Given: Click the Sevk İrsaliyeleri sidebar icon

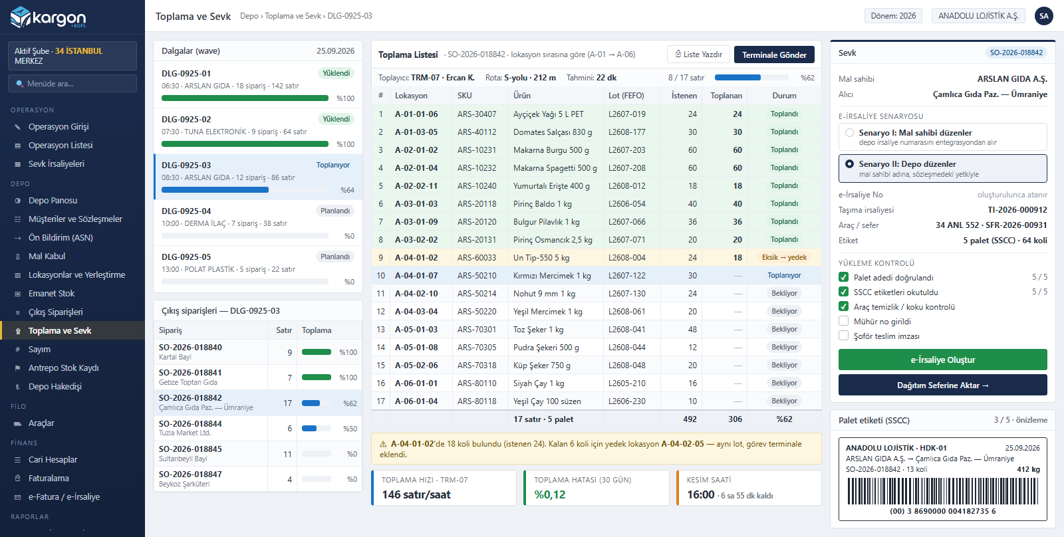Looking at the screenshot, I should (x=17, y=164).
